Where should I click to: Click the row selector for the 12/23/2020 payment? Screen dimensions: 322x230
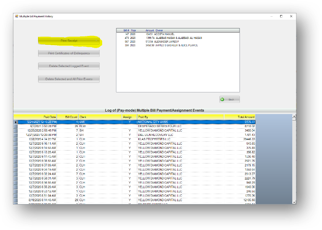(16, 130)
